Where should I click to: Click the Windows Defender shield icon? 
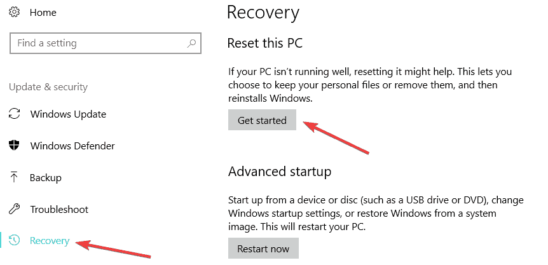point(14,146)
